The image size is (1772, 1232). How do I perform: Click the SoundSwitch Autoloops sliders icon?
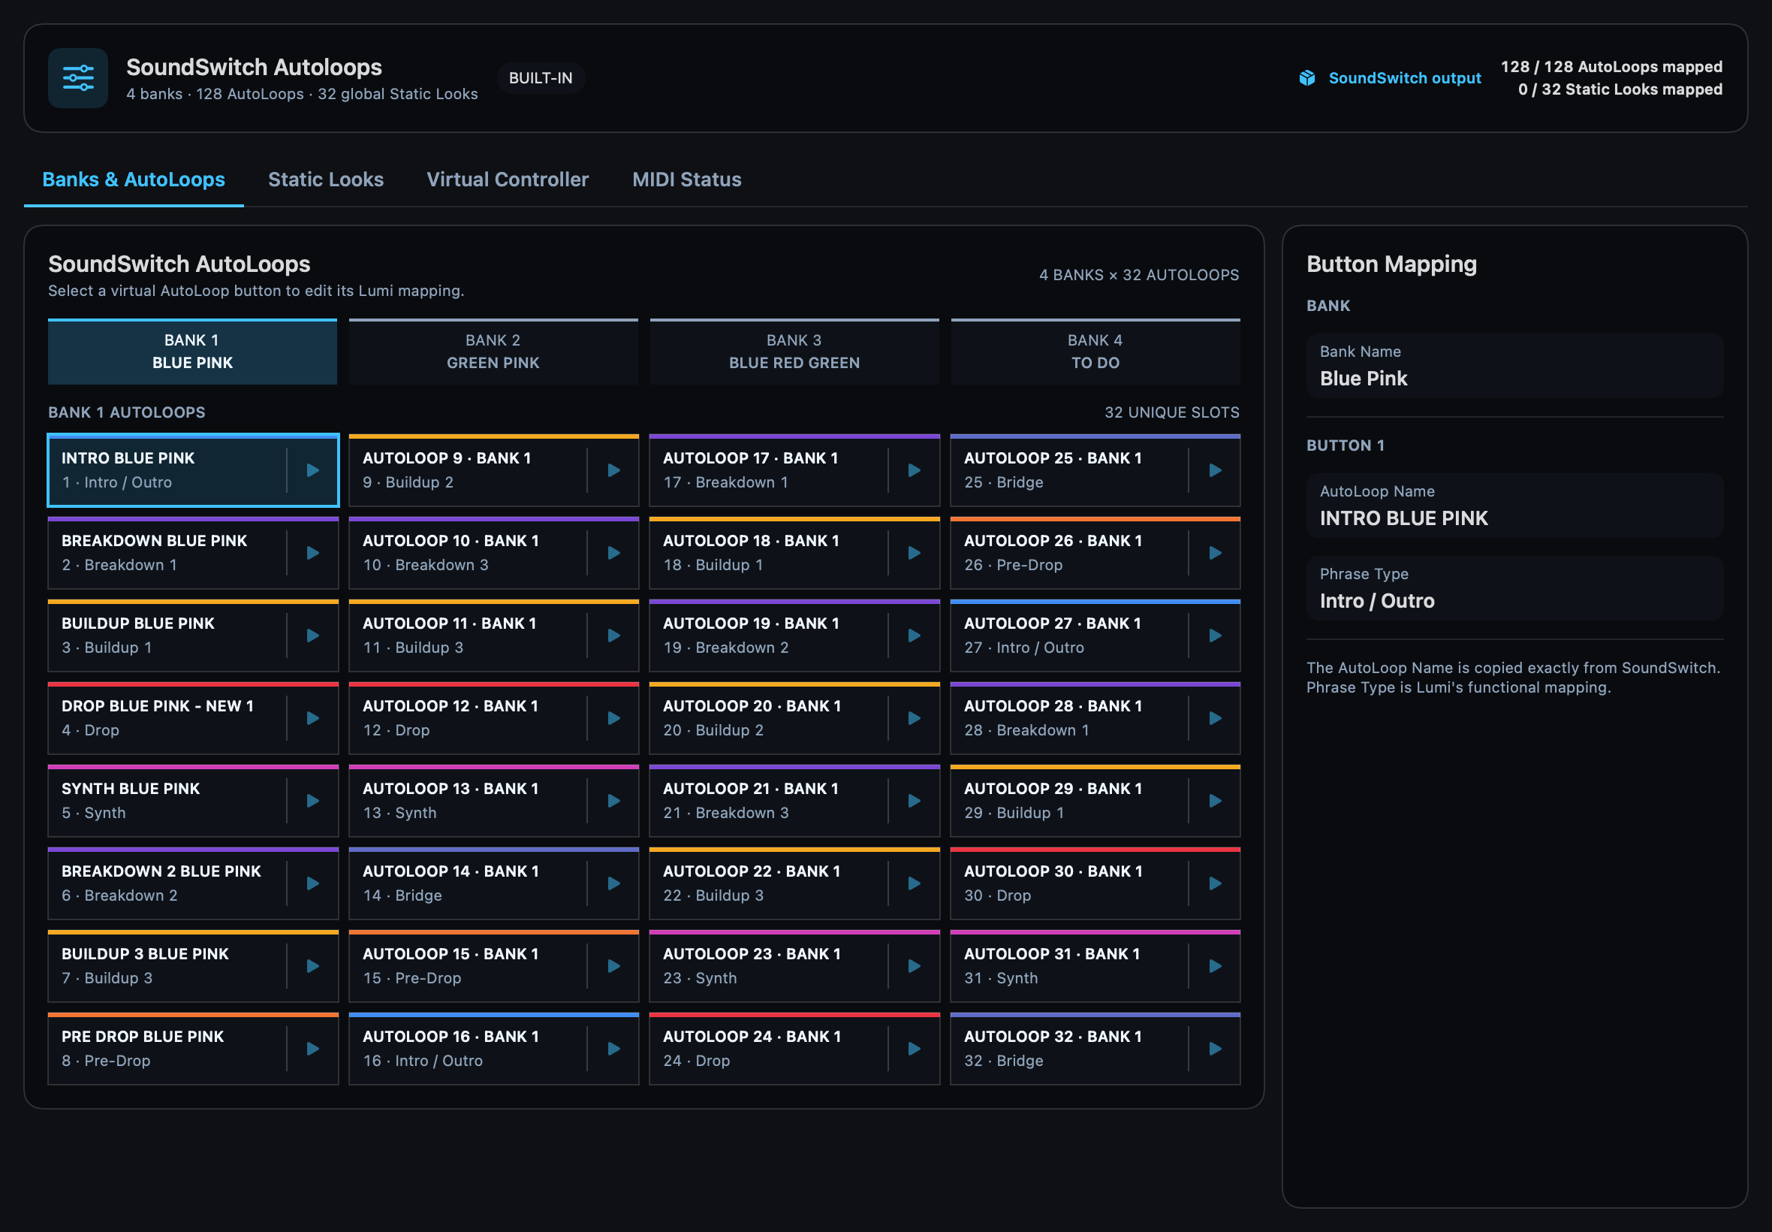pos(78,78)
